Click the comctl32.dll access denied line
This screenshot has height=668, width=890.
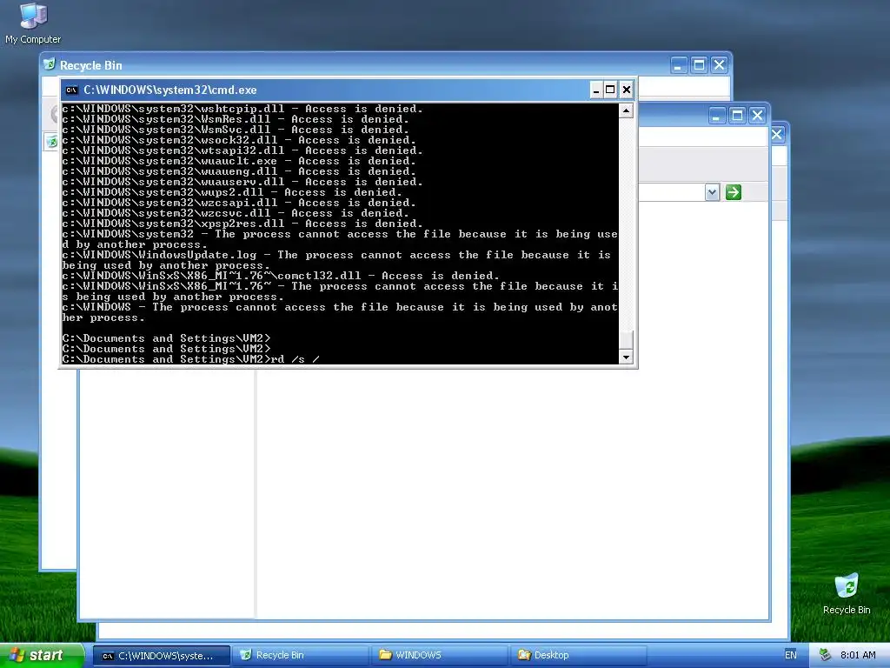(281, 276)
